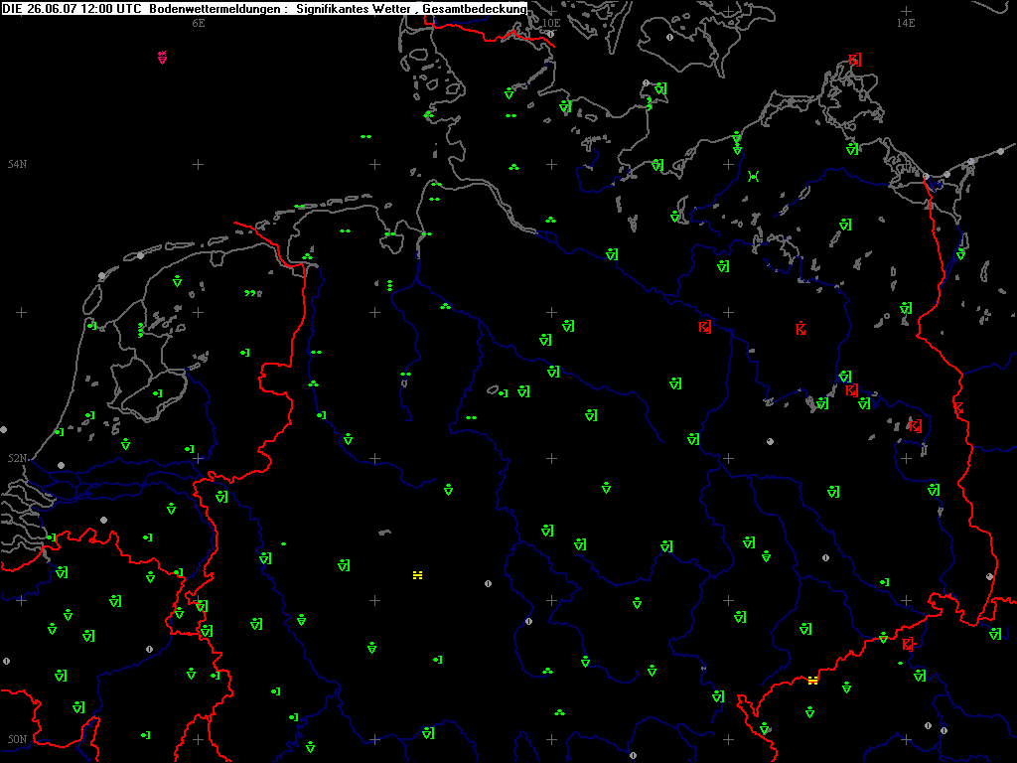Click the northernmost red thunderstorm symbol
Image resolution: width=1017 pixels, height=763 pixels.
point(854,60)
